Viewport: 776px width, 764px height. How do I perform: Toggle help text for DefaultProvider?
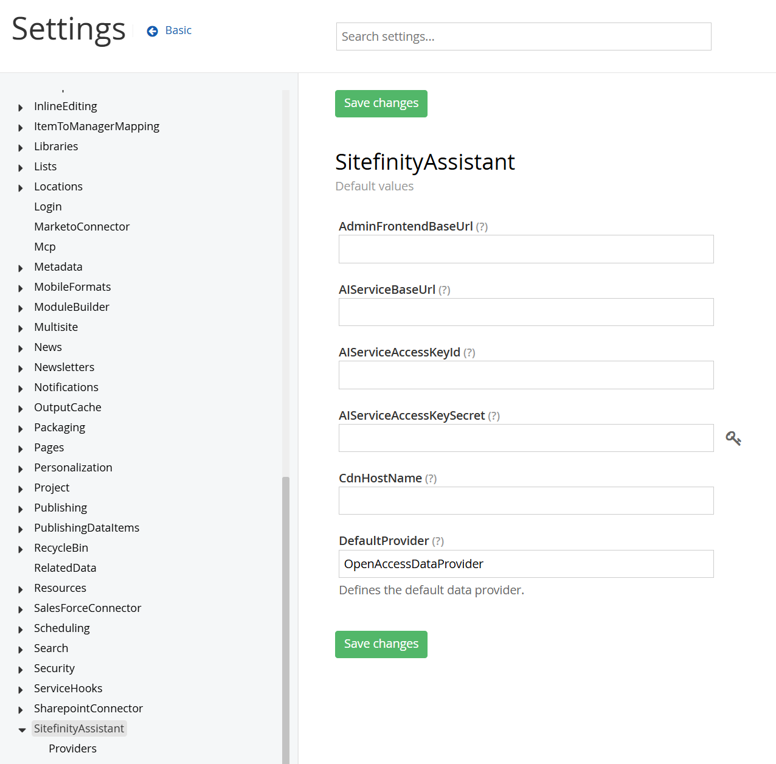click(438, 541)
